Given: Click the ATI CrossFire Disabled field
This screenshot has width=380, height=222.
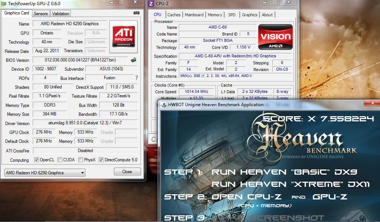Looking at the screenshot, I should pyautogui.click(x=85, y=151).
